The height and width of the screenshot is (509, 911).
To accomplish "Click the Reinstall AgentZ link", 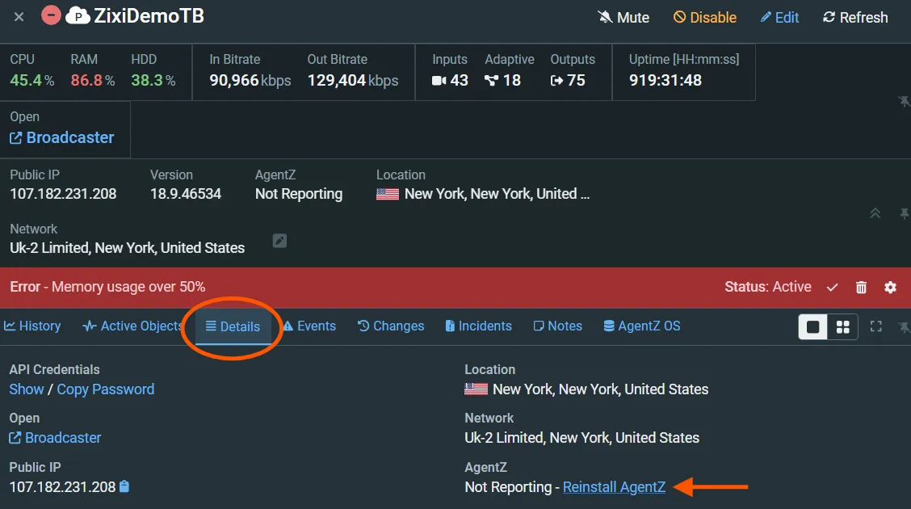I will [614, 487].
